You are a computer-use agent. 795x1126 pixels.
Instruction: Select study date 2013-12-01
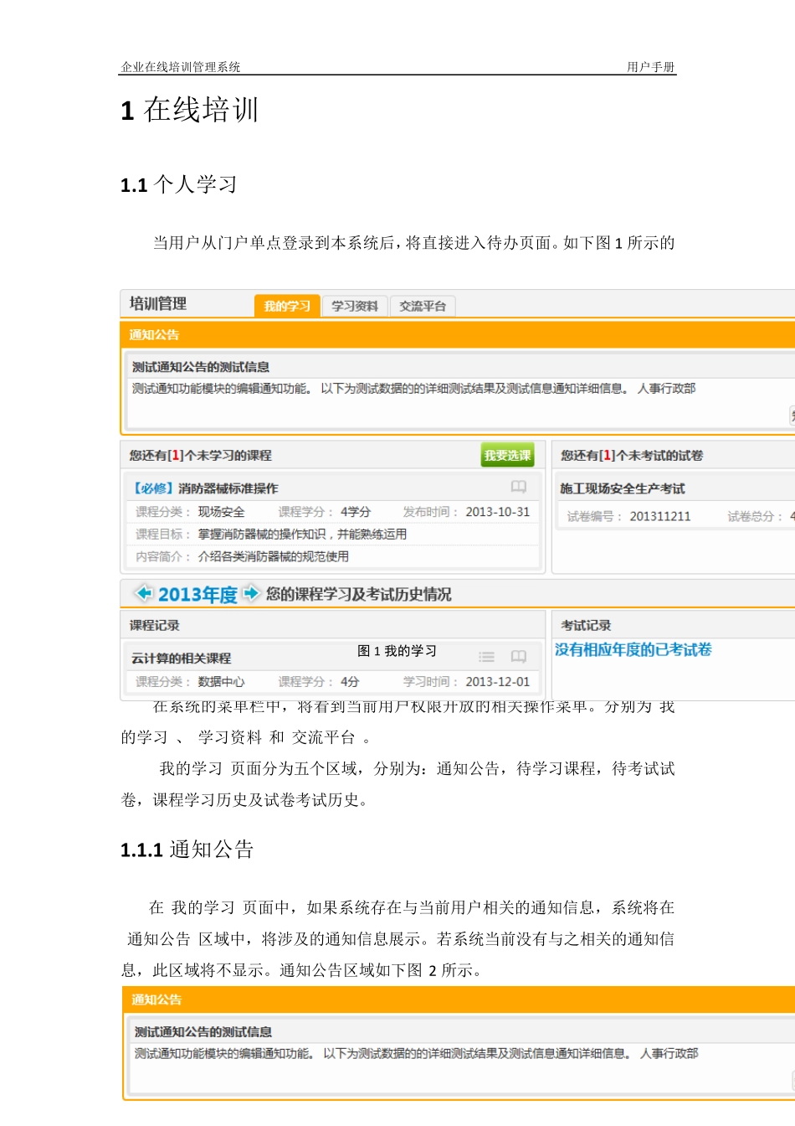[498, 682]
